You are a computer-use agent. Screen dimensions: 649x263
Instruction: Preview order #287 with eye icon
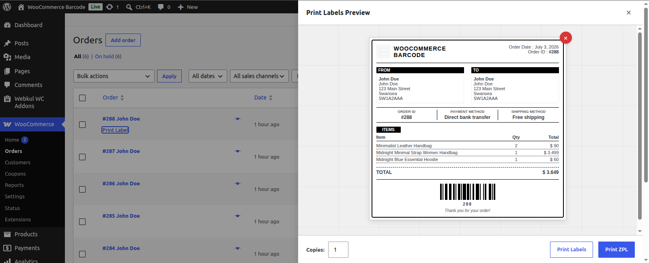(238, 151)
